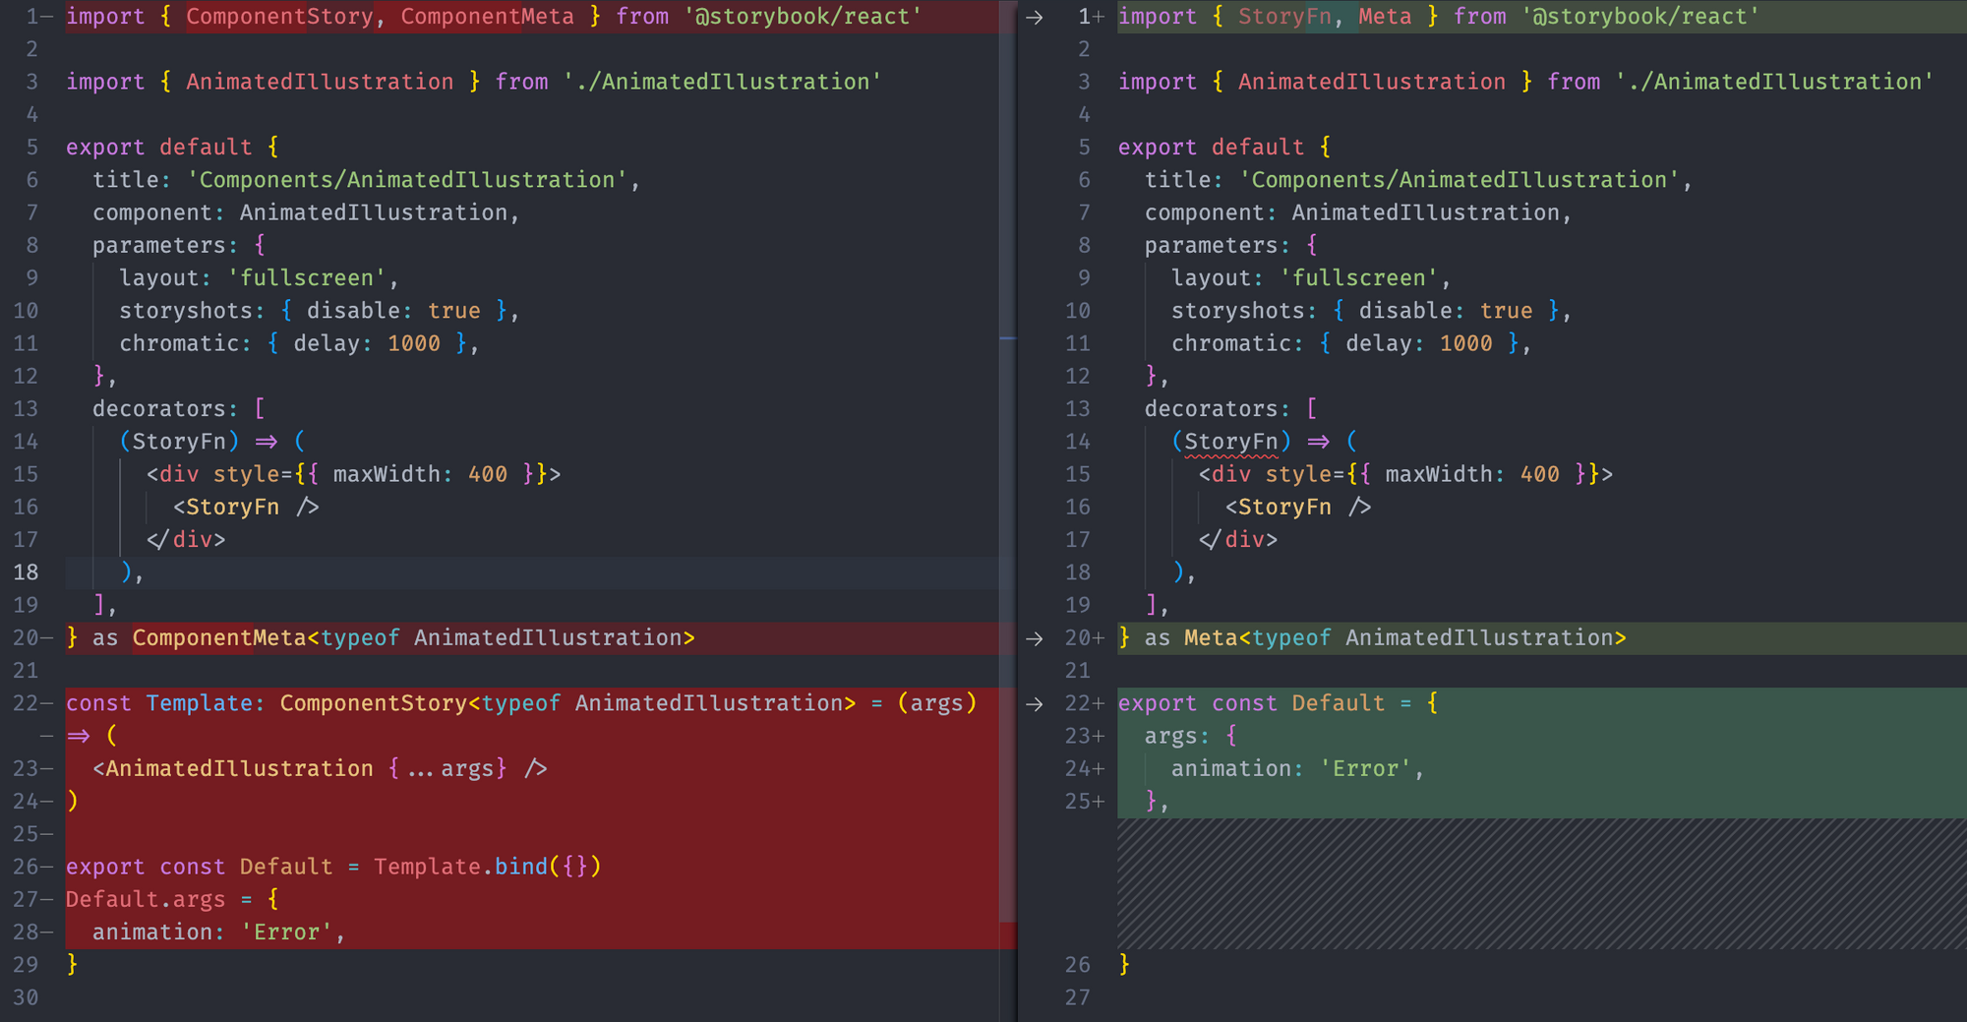This screenshot has width=1967, height=1022.
Task: Click the revert arrow beside right line 22
Action: tap(1034, 704)
